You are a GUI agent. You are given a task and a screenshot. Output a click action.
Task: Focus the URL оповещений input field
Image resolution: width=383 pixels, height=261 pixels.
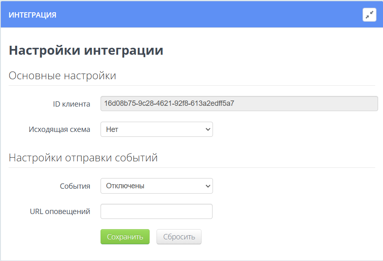point(156,212)
